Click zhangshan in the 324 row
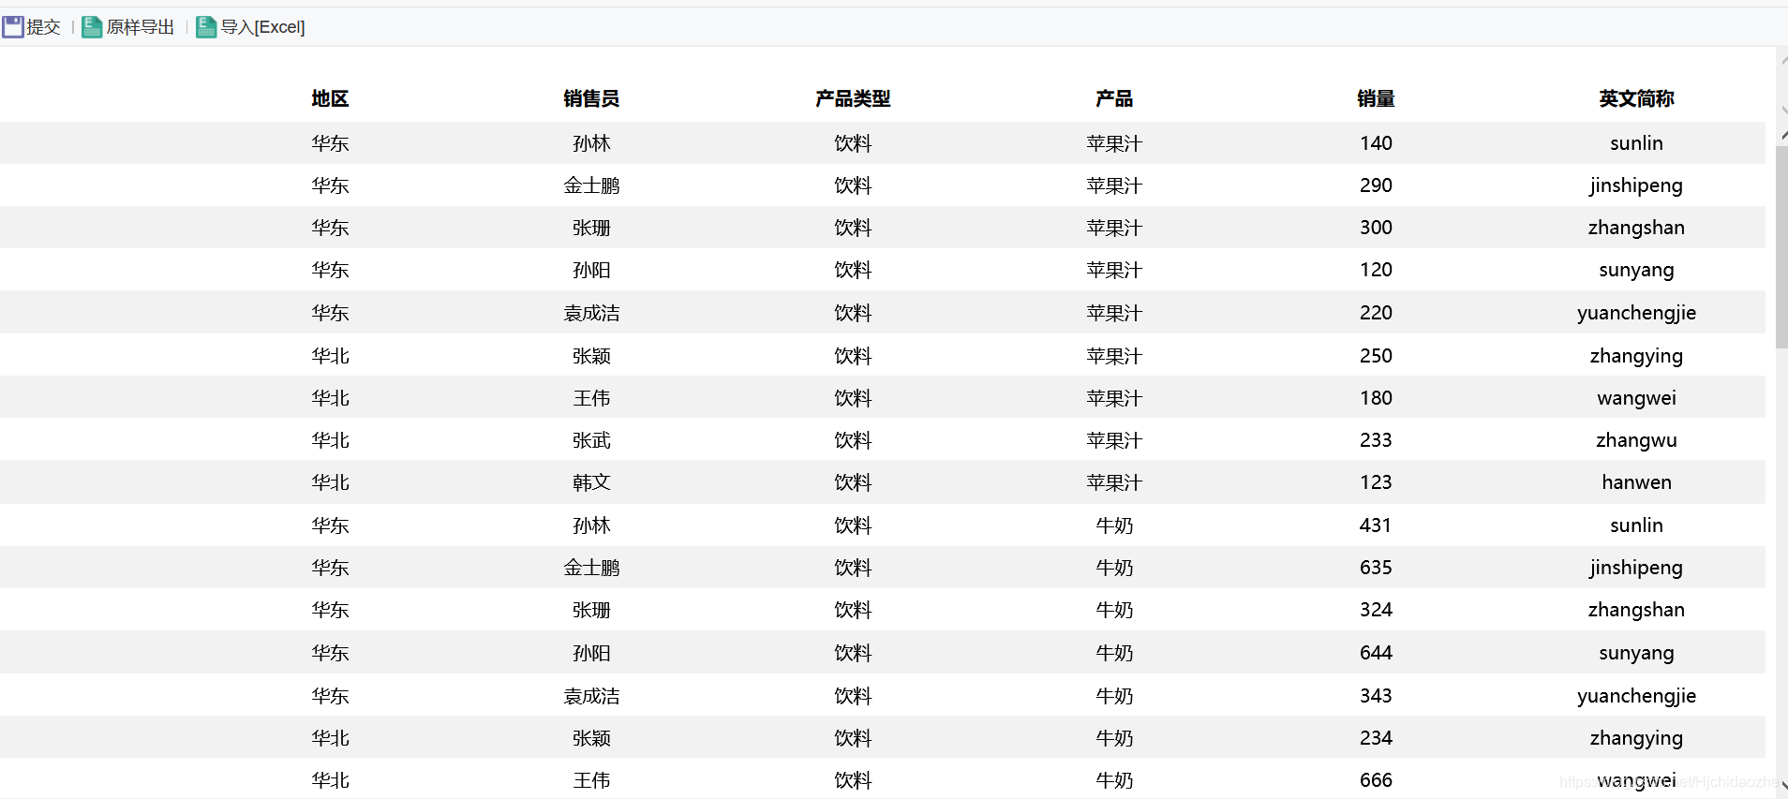 [1636, 610]
